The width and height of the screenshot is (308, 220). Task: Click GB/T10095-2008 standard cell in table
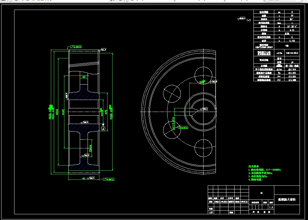tap(264, 46)
